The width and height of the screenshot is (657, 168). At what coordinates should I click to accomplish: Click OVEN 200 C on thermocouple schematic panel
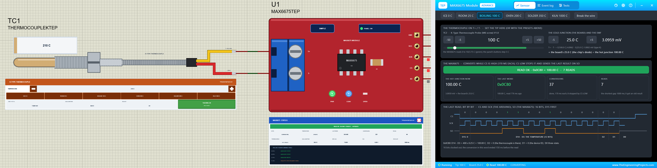coord(140,96)
